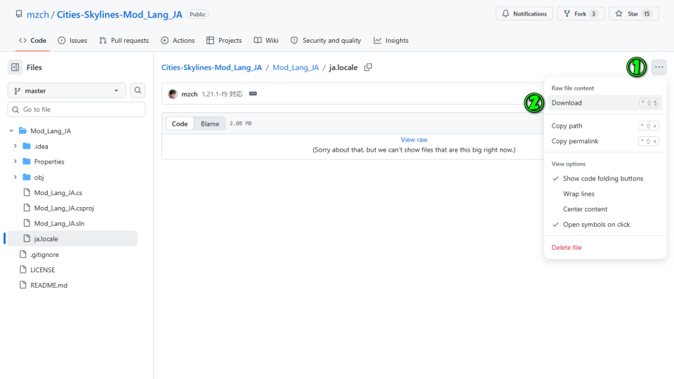Image resolution: width=674 pixels, height=379 pixels.
Task: Switch to Code view toggle
Action: pyautogui.click(x=180, y=124)
